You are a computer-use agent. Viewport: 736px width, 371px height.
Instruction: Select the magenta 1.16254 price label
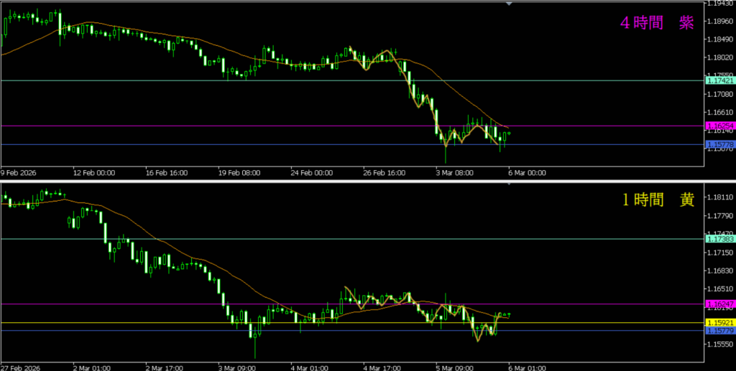point(719,126)
